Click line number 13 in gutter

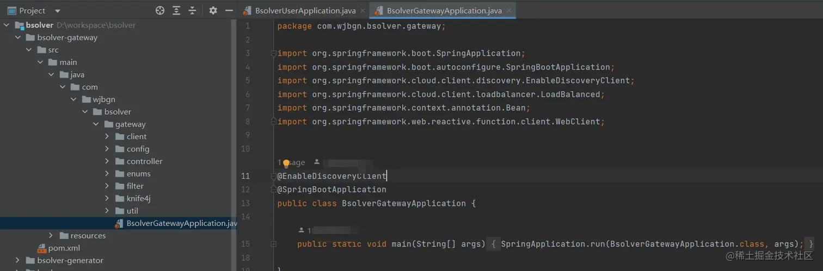245,203
